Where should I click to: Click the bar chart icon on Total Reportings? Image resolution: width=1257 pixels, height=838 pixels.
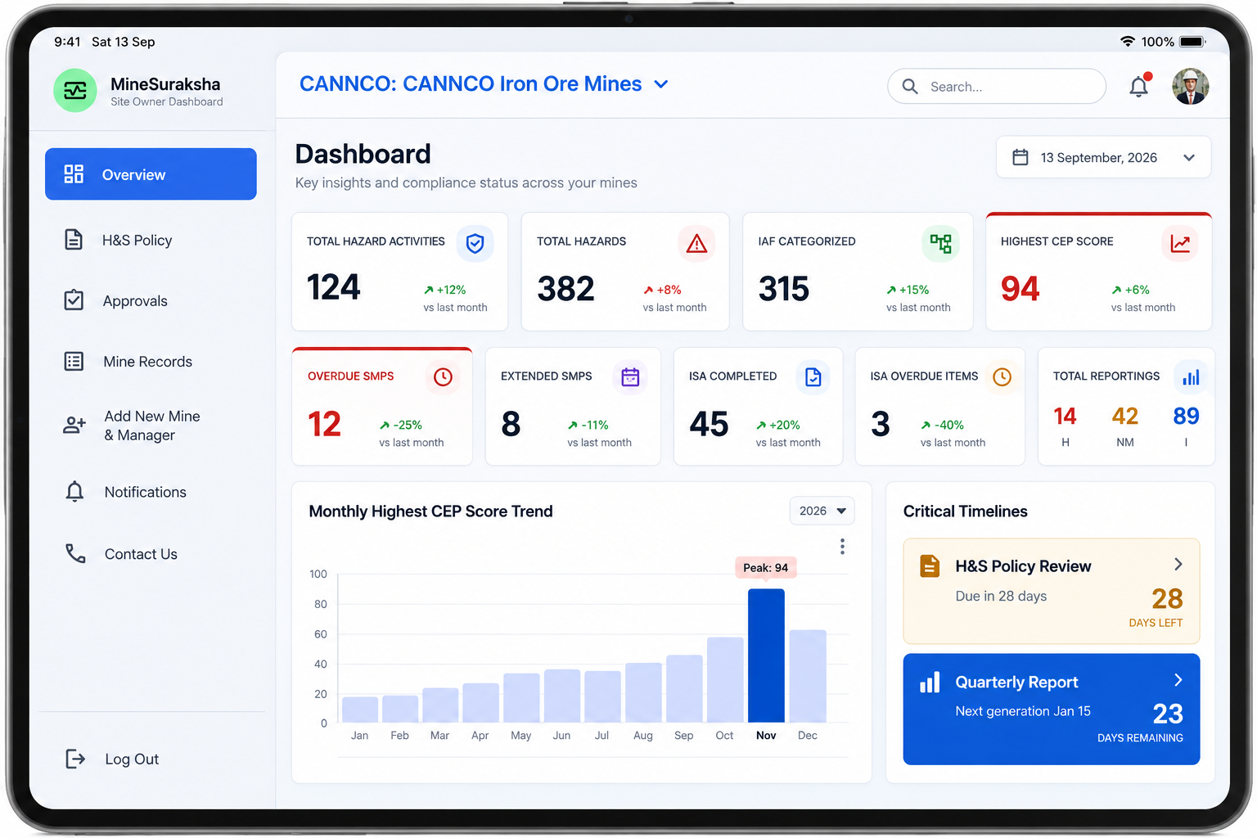pyautogui.click(x=1191, y=376)
